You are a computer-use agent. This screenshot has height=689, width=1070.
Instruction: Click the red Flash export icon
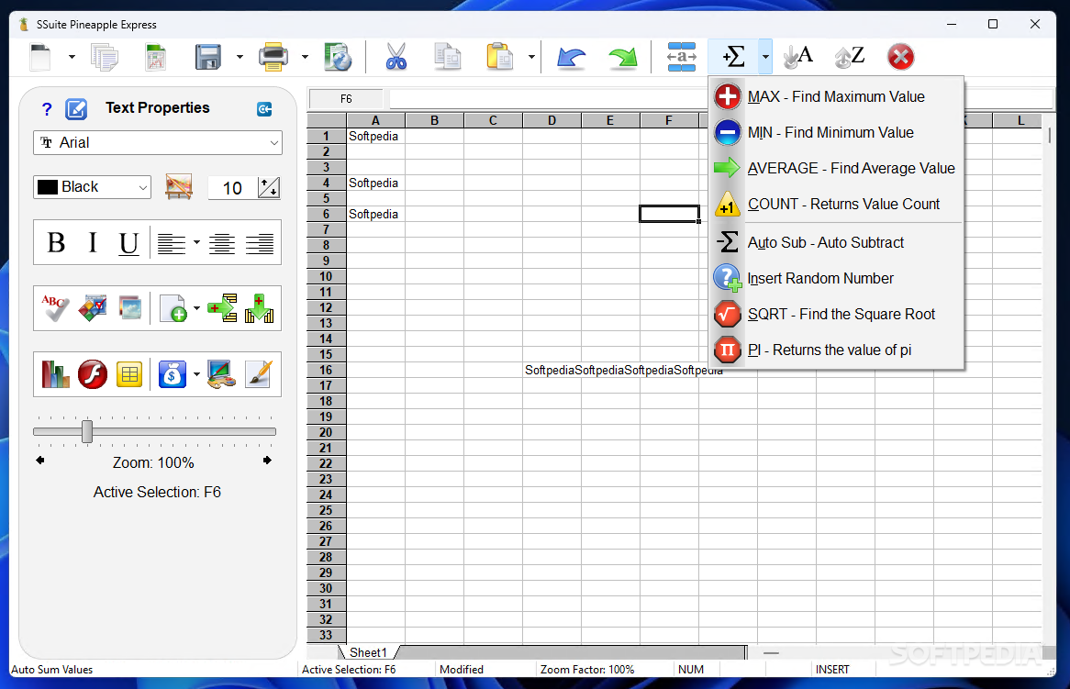tap(92, 374)
